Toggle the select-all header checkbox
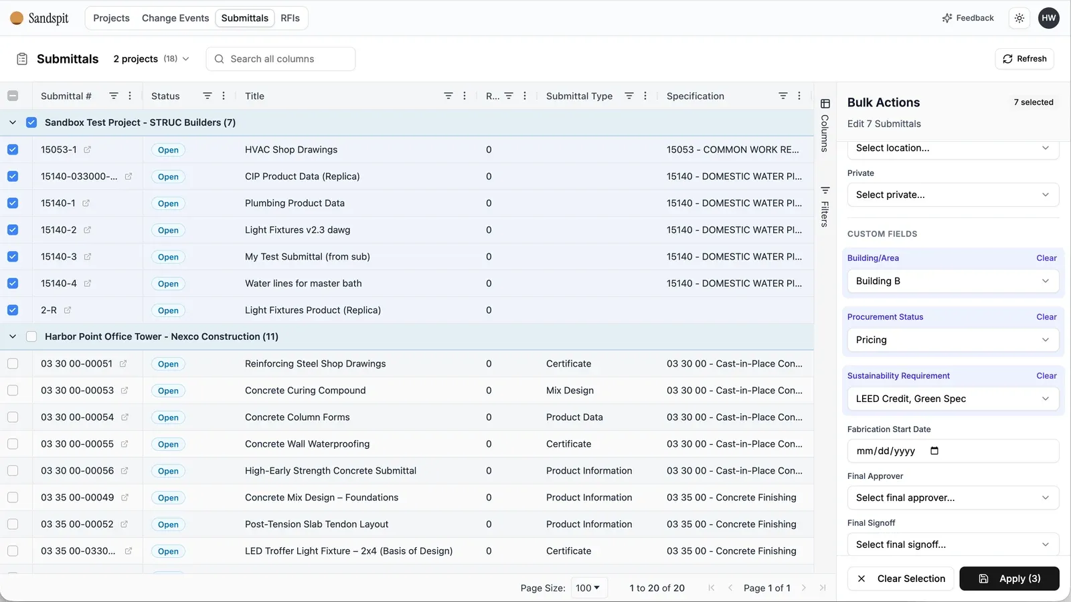1071x602 pixels. pos(13,96)
